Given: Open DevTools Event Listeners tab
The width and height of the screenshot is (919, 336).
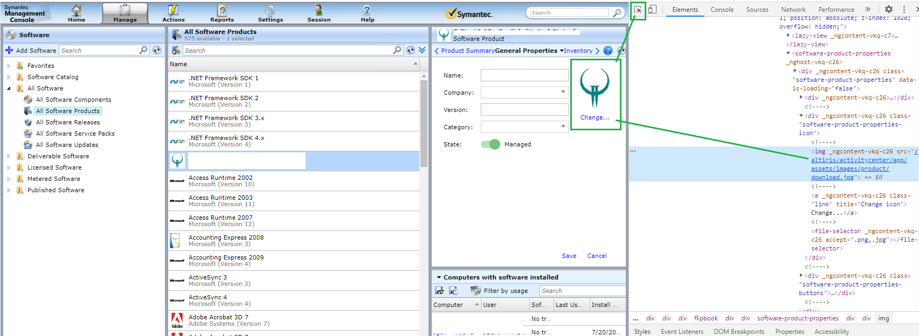Looking at the screenshot, I should click(682, 332).
